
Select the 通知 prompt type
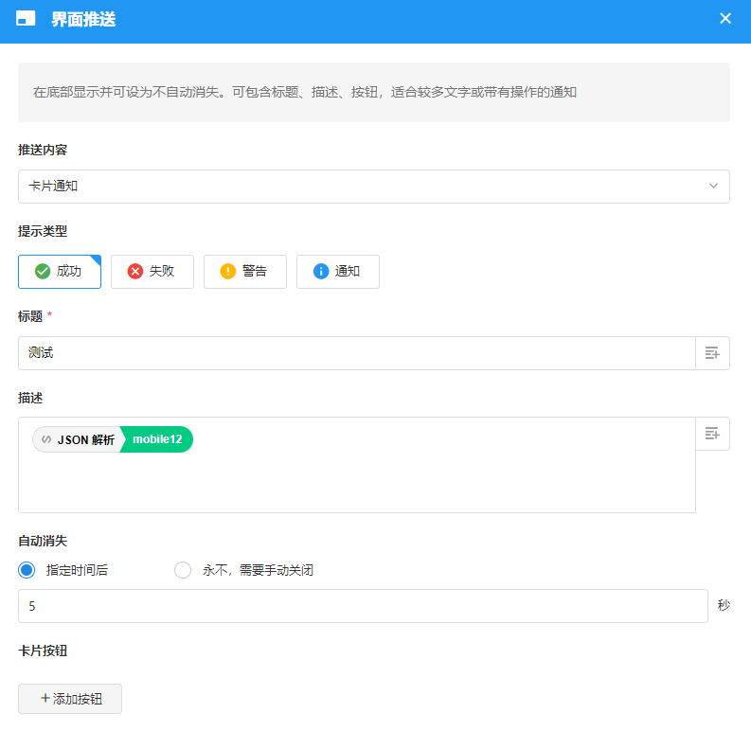coord(338,272)
